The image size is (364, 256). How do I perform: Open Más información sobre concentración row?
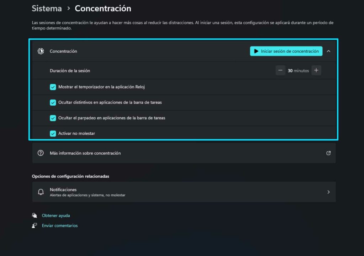coord(184,153)
